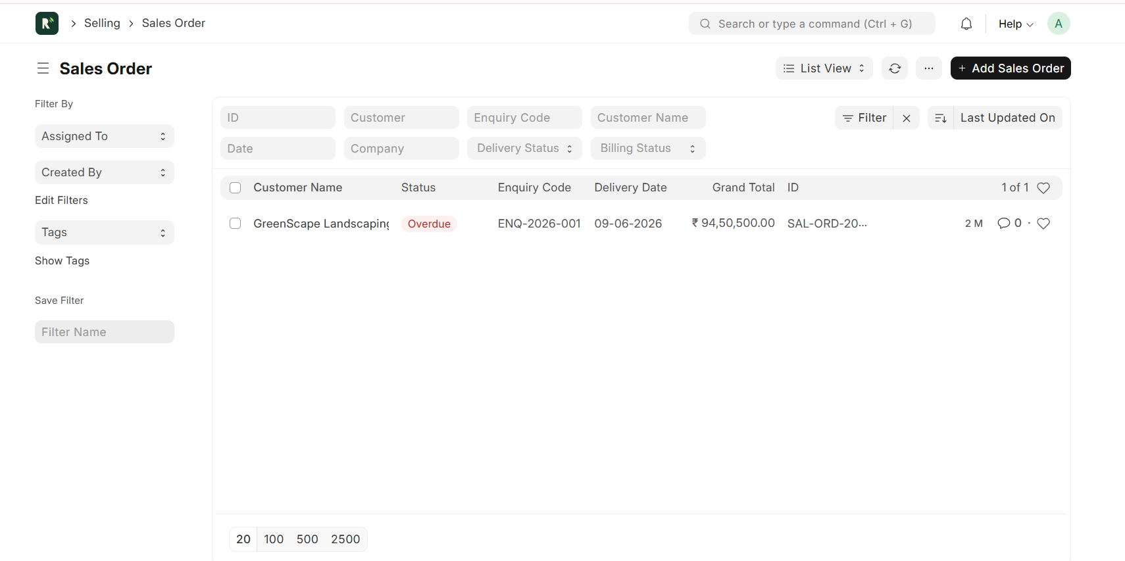Screen dimensions: 1125x561
Task: Toggle the sidebar hamburger icon
Action: click(x=43, y=68)
